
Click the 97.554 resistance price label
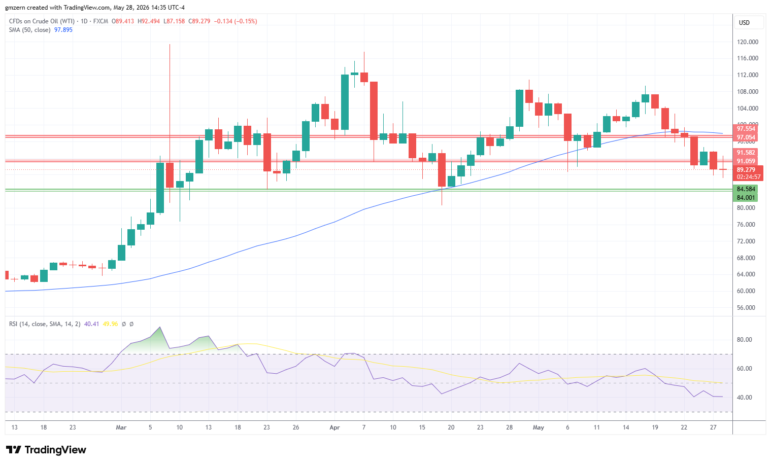point(746,129)
